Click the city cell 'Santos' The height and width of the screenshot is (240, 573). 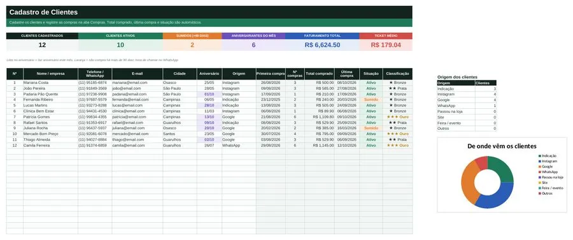(x=180, y=134)
